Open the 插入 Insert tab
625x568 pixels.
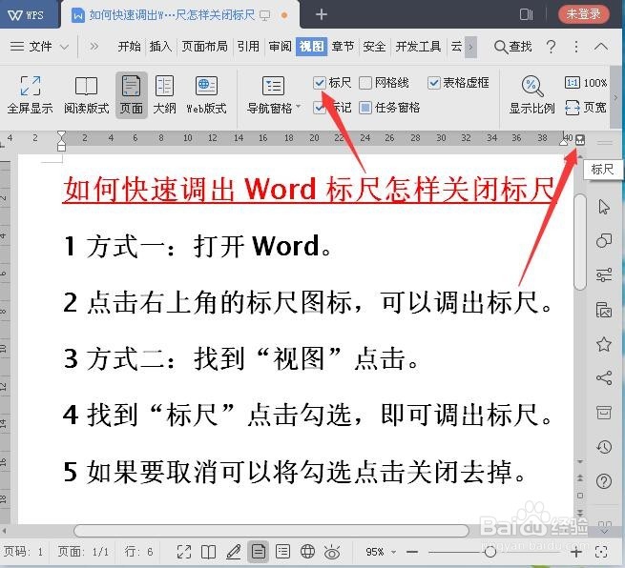pos(160,47)
